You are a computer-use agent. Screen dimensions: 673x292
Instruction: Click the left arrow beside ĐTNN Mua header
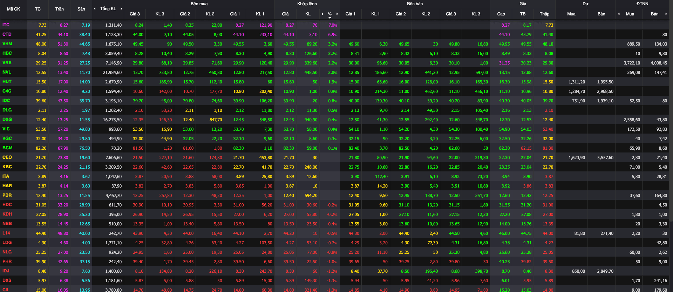(x=619, y=14)
